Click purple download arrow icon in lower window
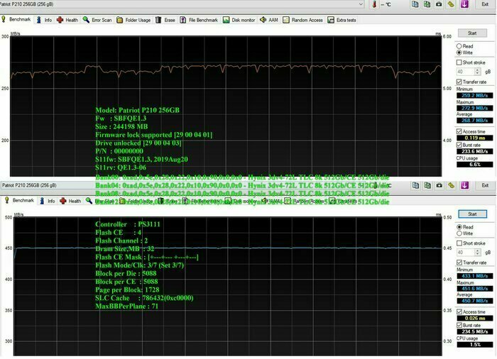This screenshot has height=359, width=497. [x=464, y=185]
